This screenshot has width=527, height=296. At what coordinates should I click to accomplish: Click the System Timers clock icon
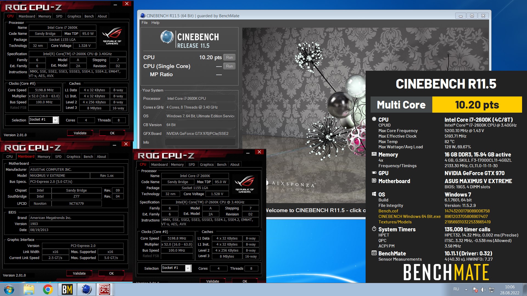(x=374, y=229)
